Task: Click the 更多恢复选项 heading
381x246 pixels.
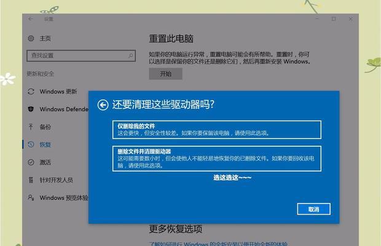Action: point(175,229)
